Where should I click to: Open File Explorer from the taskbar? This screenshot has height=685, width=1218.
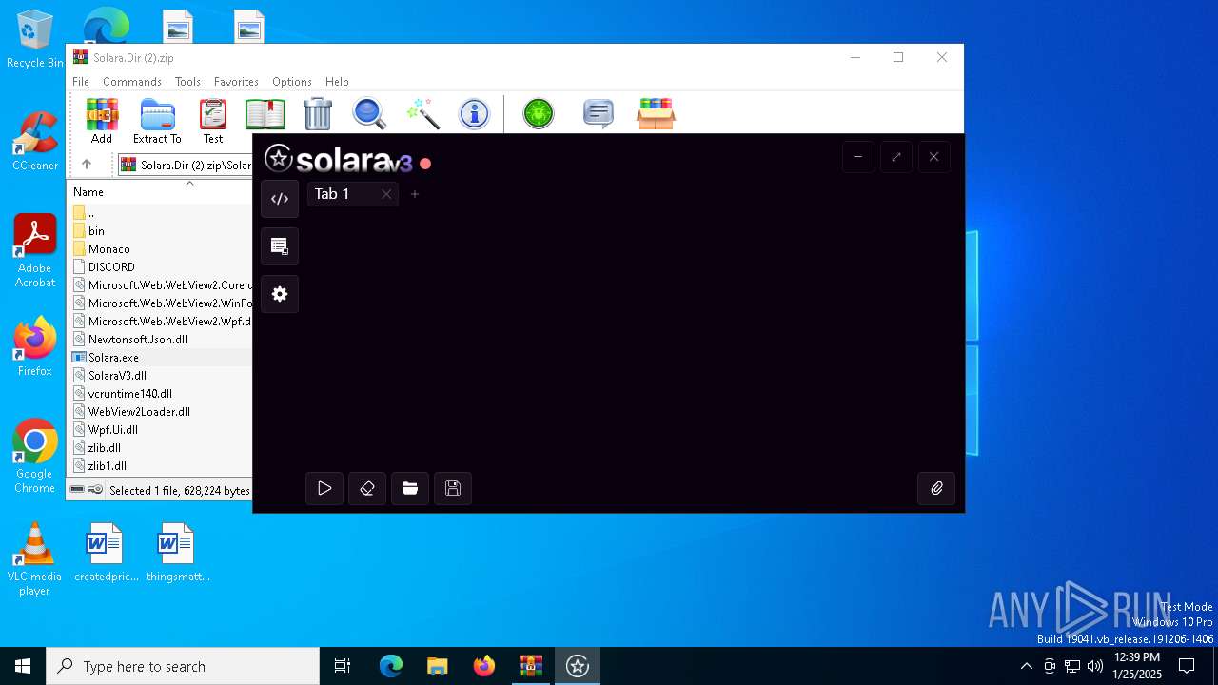click(437, 666)
